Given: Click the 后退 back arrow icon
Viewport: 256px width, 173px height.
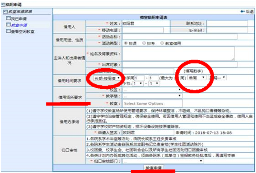Looking at the screenshot, I should click(x=243, y=12).
